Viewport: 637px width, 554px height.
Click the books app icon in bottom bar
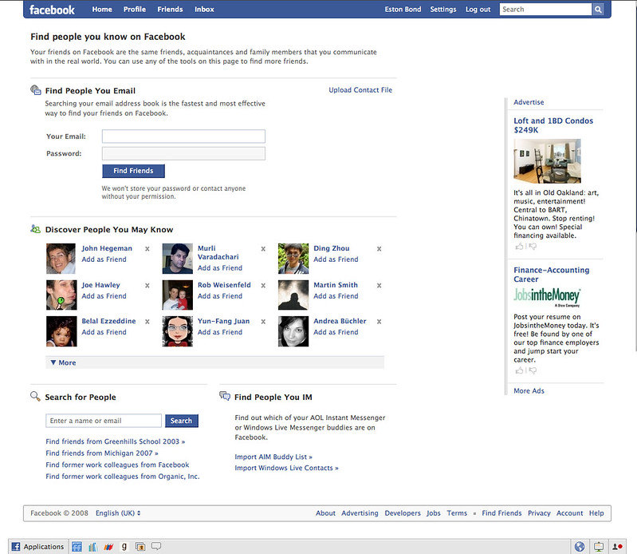(x=92, y=547)
